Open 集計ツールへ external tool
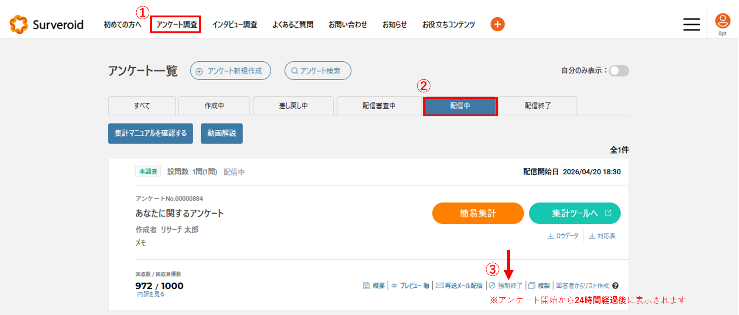The width and height of the screenshot is (739, 315). tap(575, 213)
